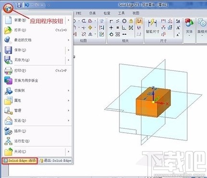Image resolution: width=207 pixels, height=178 pixels.
Task: Open 最近的文档 recent documents entry
Action: [37, 40]
